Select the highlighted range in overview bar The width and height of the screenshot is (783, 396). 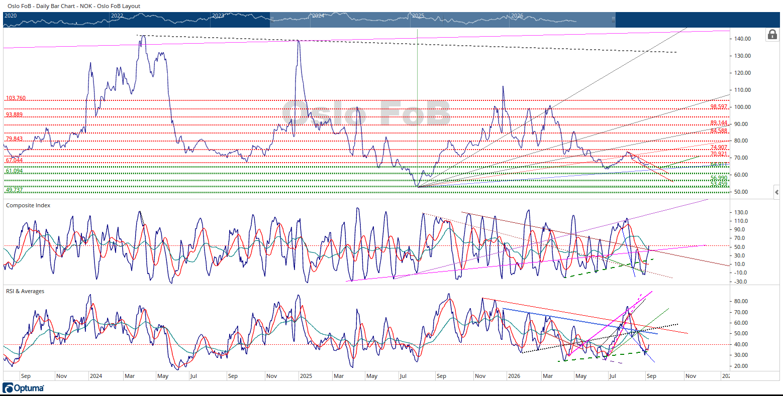point(442,20)
